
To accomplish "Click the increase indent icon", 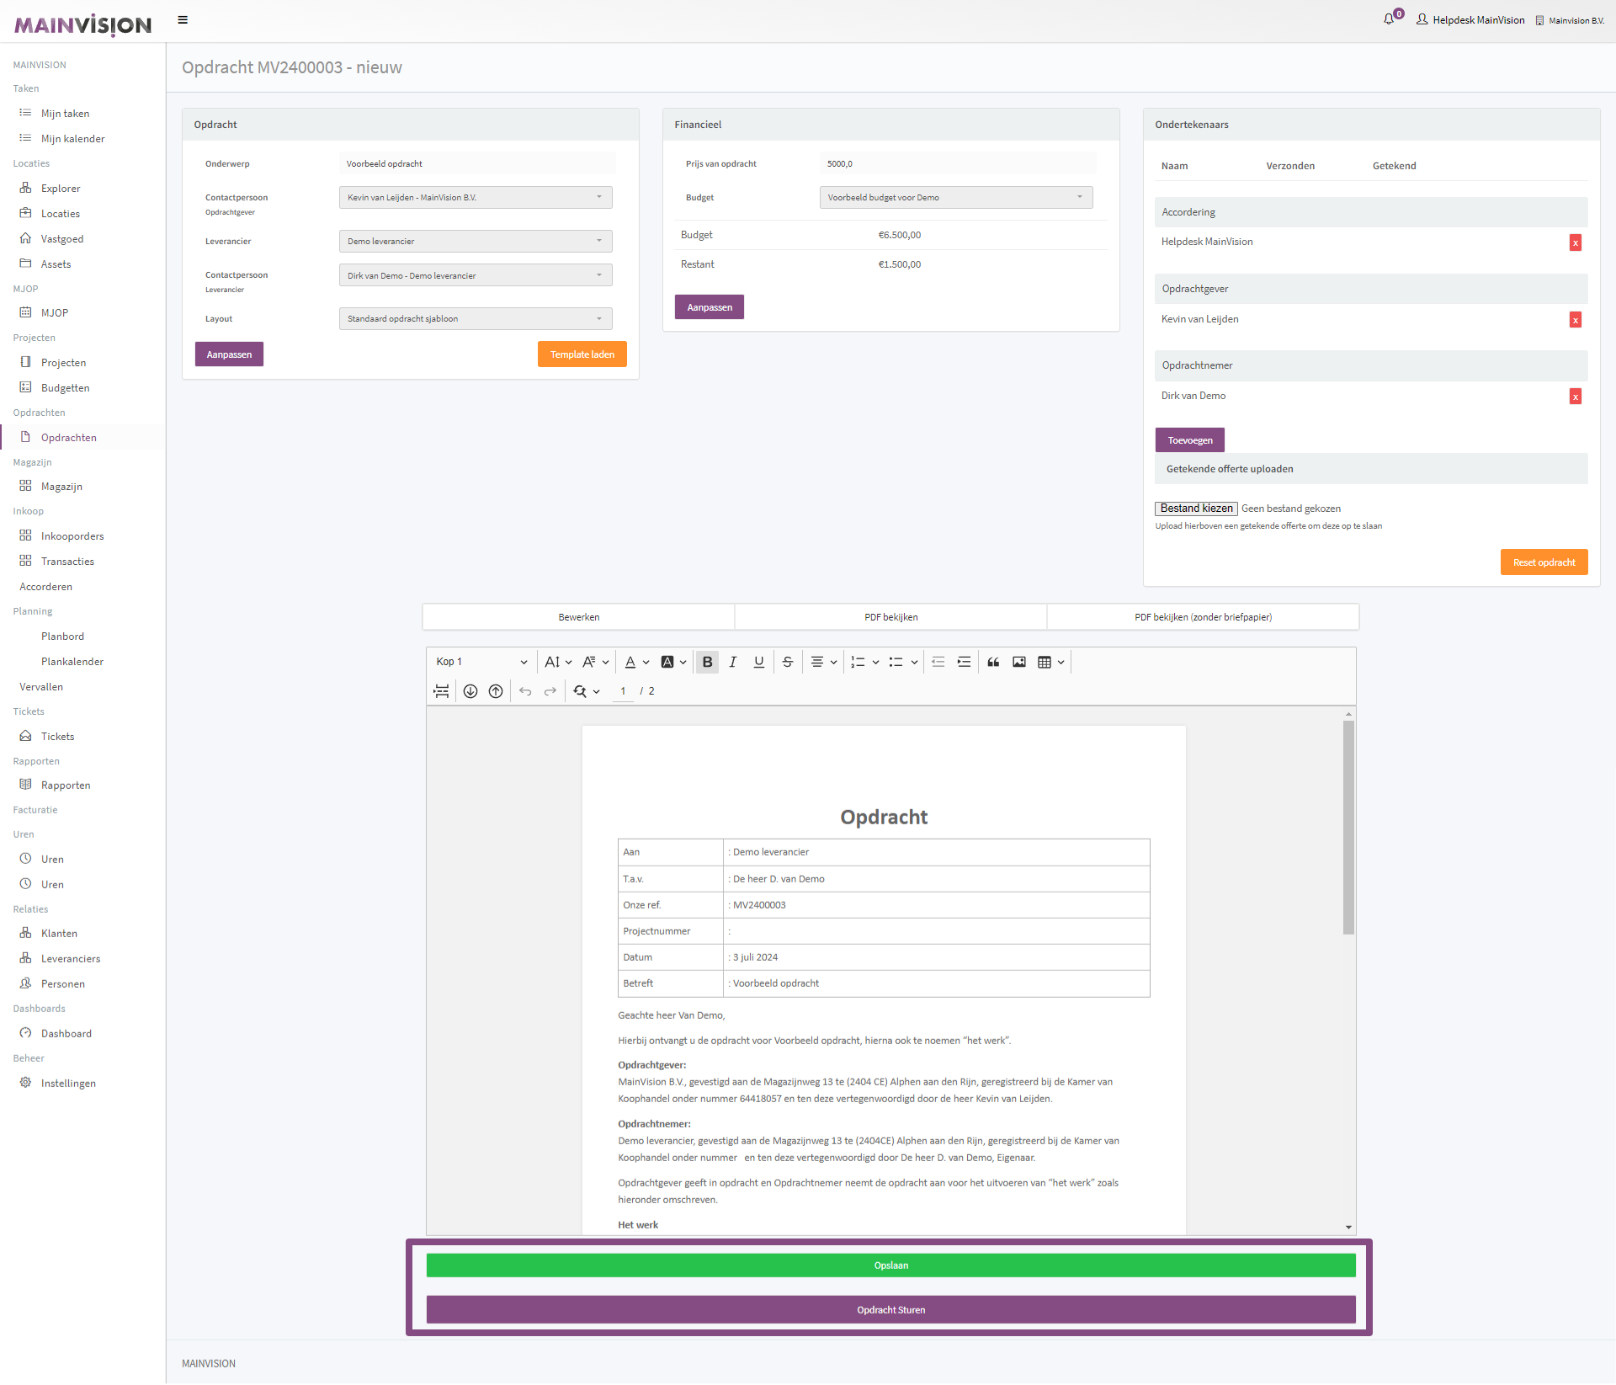I will [964, 662].
